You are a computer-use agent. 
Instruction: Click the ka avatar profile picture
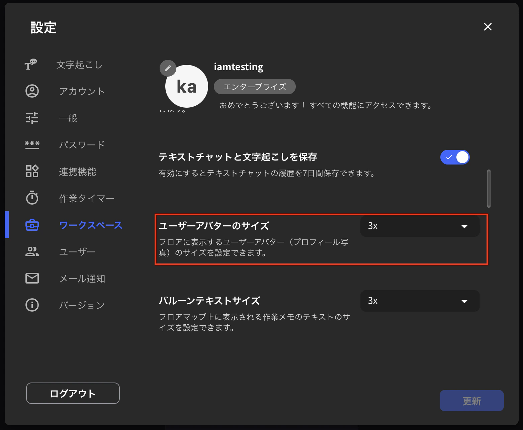pos(186,86)
